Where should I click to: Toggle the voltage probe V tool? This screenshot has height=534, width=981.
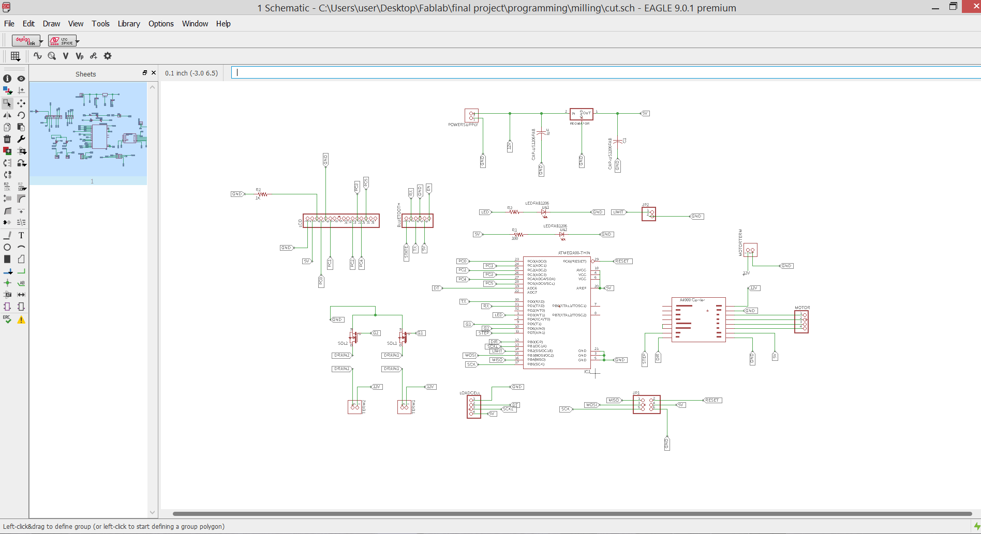(x=66, y=56)
